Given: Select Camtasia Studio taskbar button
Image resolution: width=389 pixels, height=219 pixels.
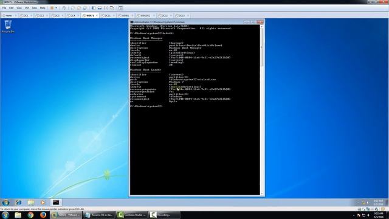Looking at the screenshot, I should [x=132, y=215].
